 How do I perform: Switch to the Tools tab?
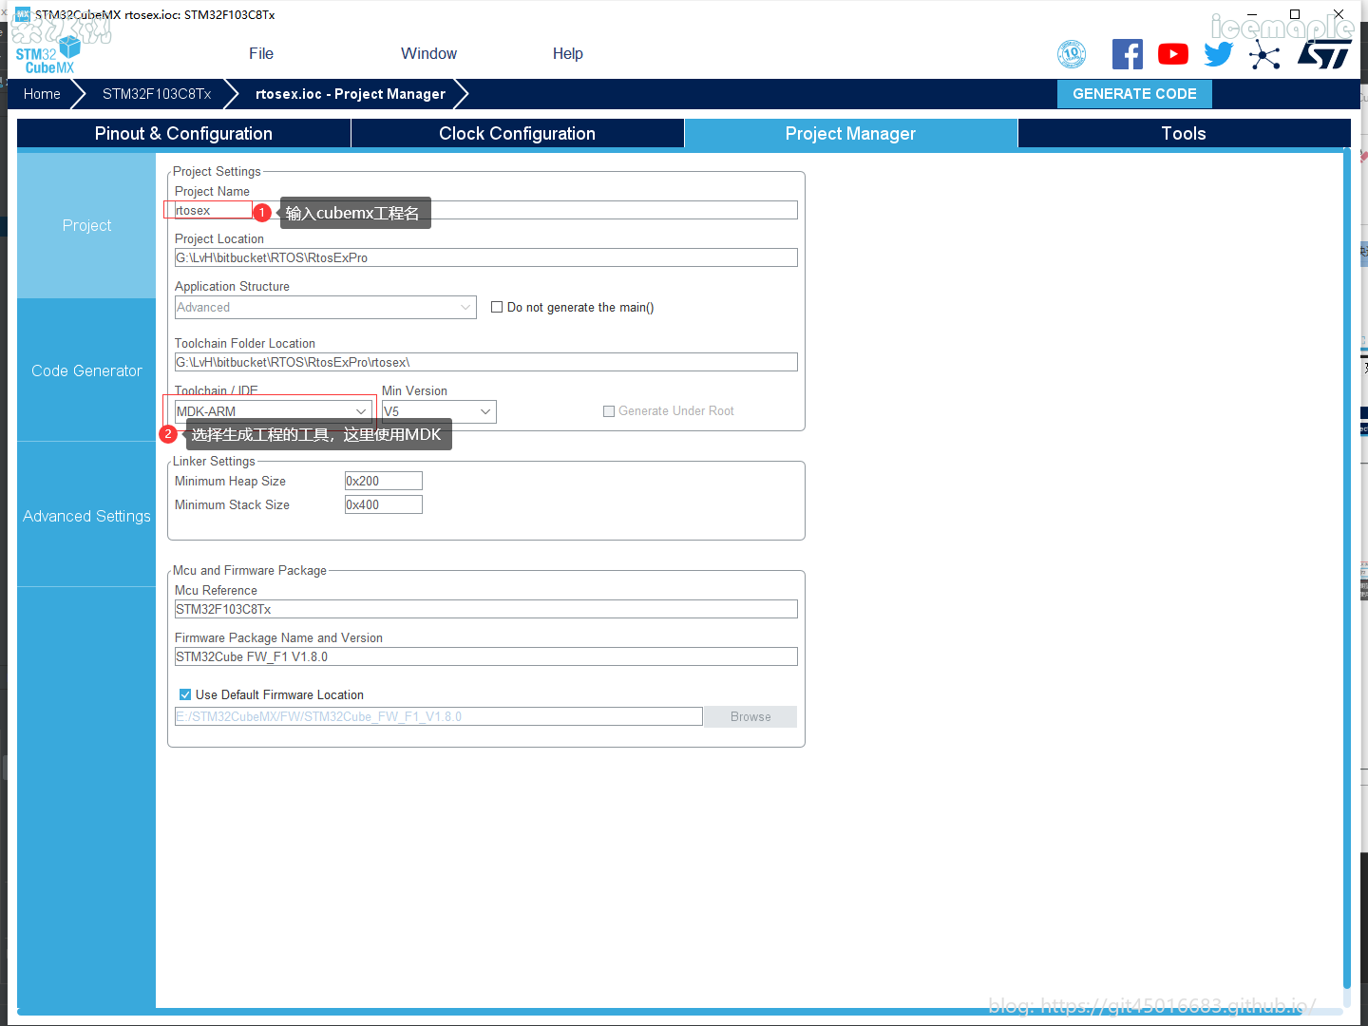pyautogui.click(x=1184, y=134)
